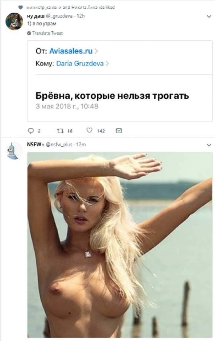Open the NSFW+ Bender robot avatar
Image resolution: width=215 pixels, height=341 pixels.
pos(14,151)
